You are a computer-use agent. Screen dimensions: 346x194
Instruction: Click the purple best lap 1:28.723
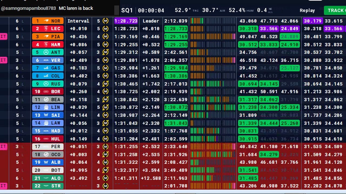pos(126,21)
